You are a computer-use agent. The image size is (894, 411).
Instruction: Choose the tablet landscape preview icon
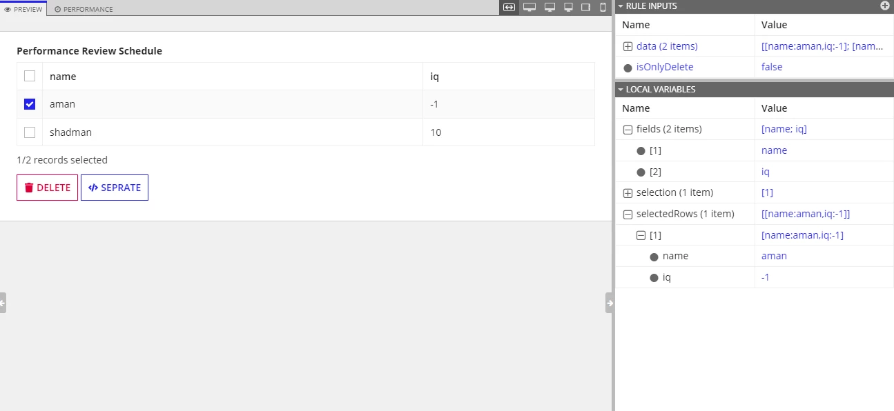[585, 8]
